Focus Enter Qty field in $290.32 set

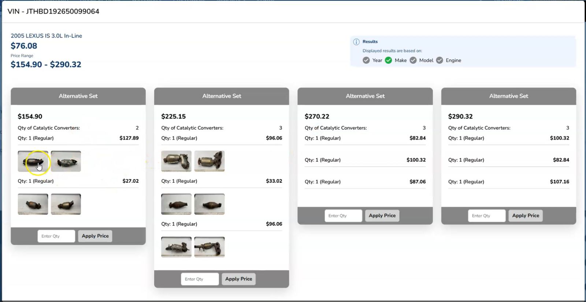click(x=487, y=216)
